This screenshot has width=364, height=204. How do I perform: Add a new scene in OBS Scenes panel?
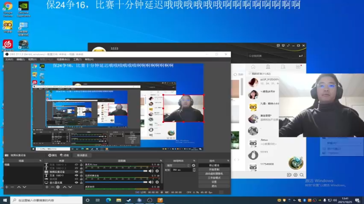pos(7,187)
